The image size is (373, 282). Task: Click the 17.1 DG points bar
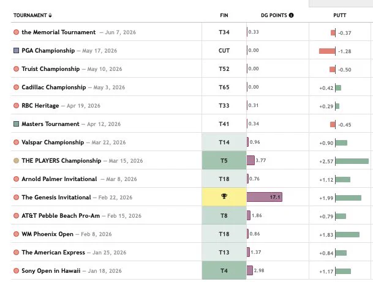coord(265,197)
